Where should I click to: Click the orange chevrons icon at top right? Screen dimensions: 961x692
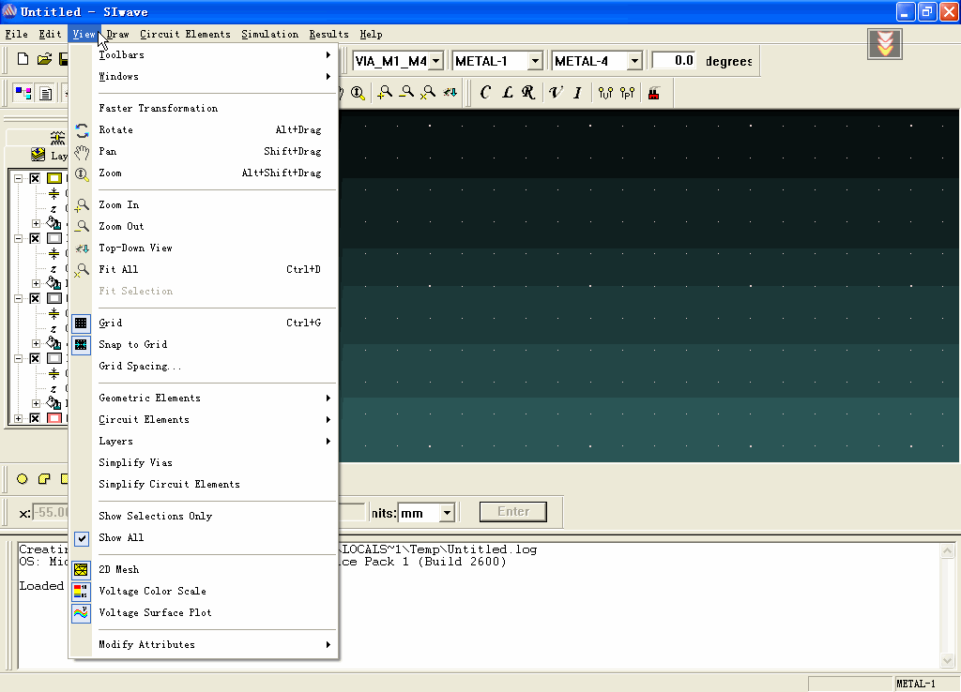click(884, 44)
